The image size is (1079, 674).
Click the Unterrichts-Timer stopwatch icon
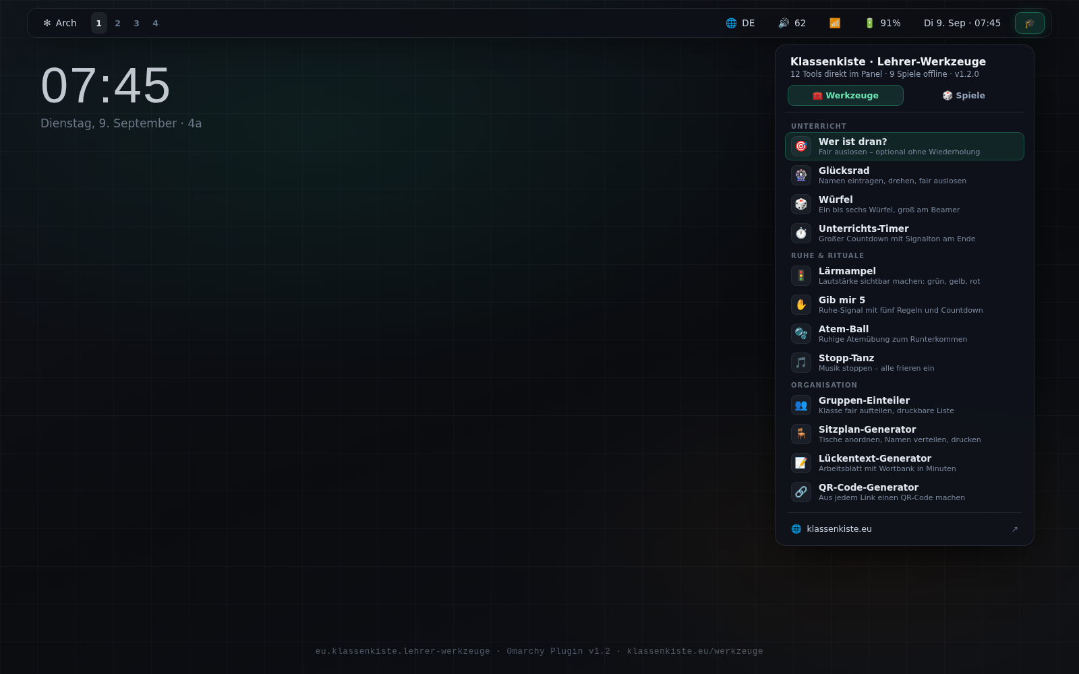click(x=801, y=233)
